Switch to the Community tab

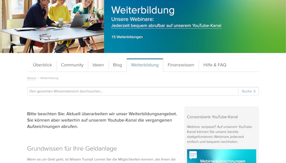point(72,65)
